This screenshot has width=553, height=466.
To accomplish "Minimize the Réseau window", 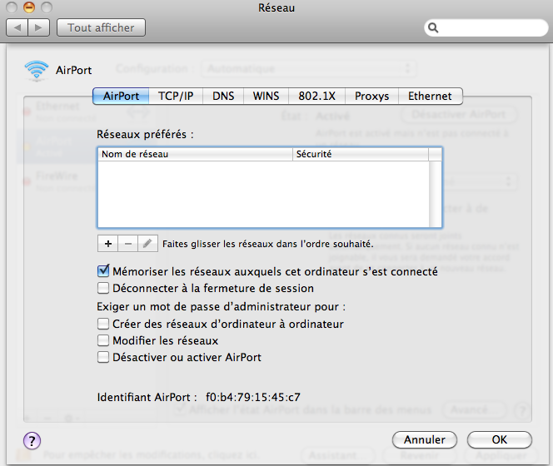I will click(29, 7).
